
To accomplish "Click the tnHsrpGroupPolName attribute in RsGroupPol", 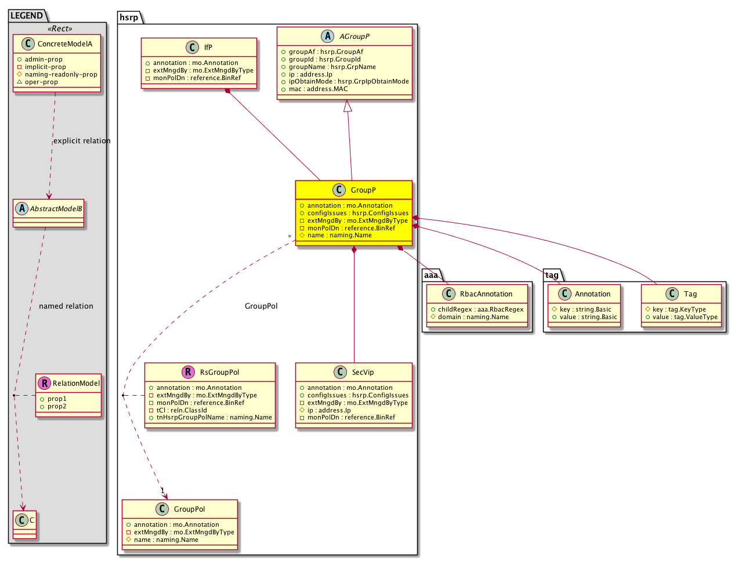I will (214, 417).
